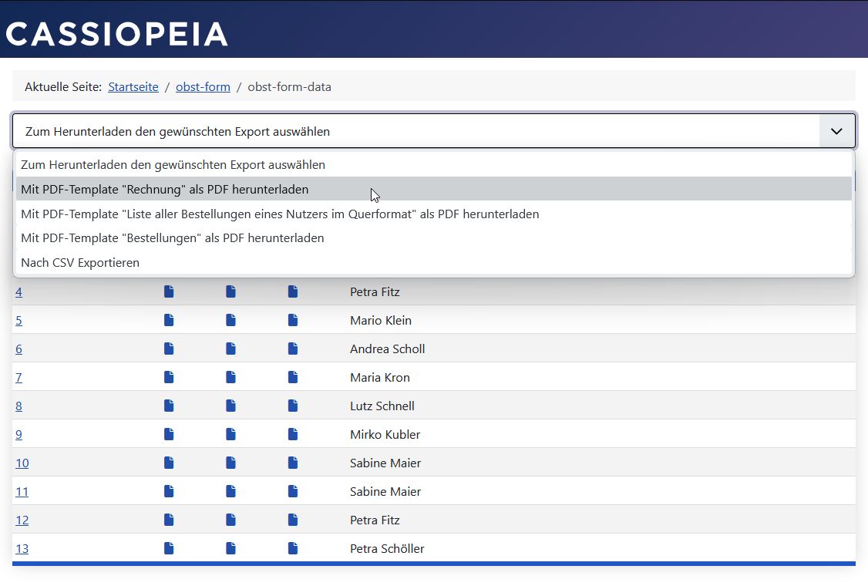Open record number 13 link
The image size is (868, 586).
22,548
